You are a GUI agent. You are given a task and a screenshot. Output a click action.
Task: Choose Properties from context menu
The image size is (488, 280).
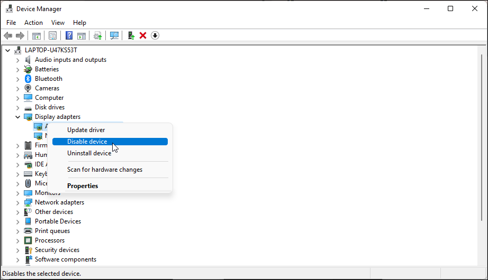pos(110,186)
